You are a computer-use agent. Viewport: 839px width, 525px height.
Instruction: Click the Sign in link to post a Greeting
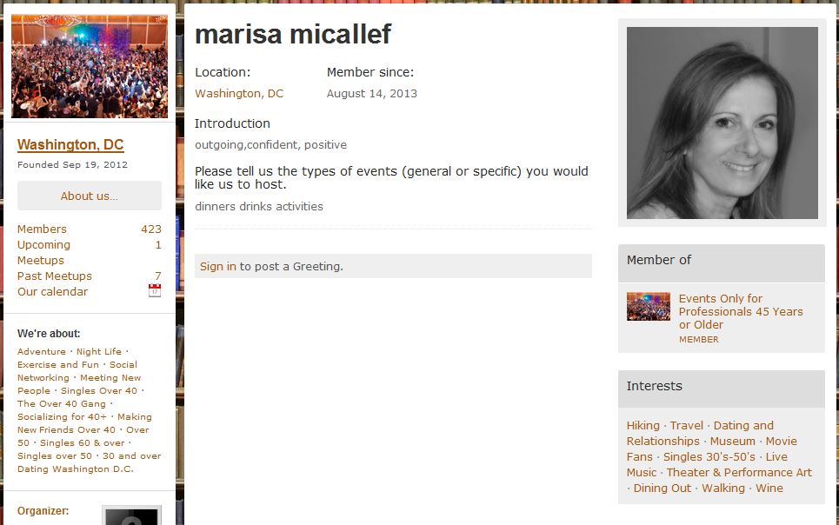(217, 267)
